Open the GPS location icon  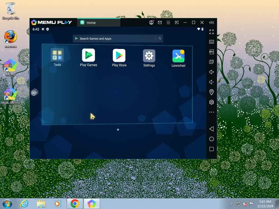(211, 92)
